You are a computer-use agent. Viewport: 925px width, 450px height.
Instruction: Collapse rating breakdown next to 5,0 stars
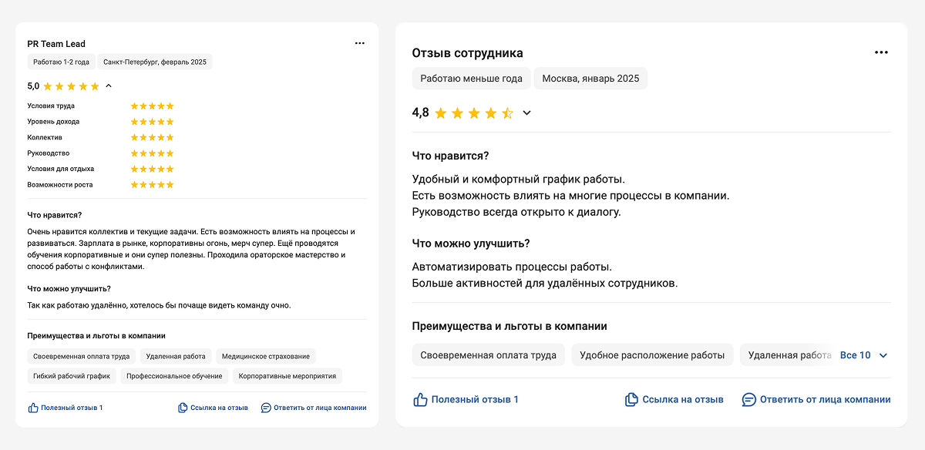pyautogui.click(x=109, y=86)
